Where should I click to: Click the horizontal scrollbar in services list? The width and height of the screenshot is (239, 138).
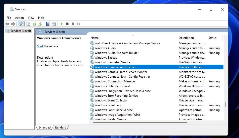pos(140,122)
